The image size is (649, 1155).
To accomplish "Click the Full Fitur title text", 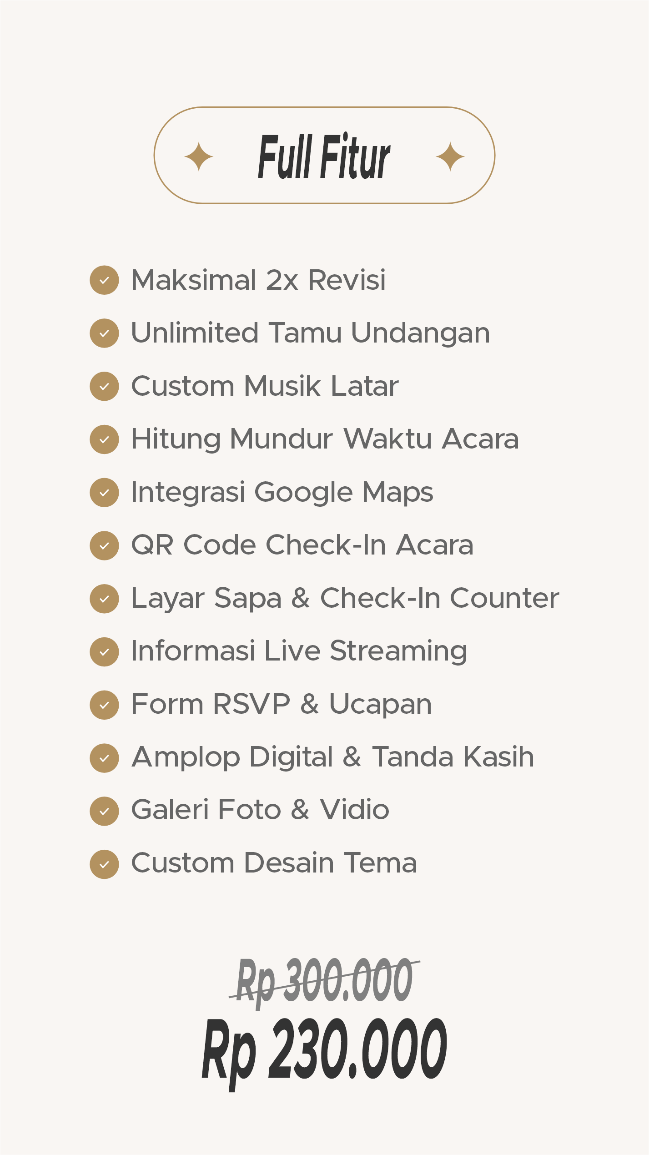I will [x=324, y=156].
